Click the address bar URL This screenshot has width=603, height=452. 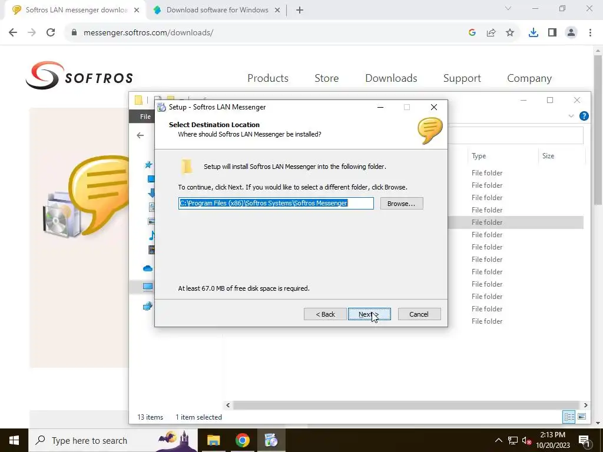148,33
